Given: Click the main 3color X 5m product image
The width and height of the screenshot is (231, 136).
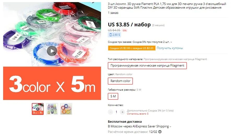Looking at the screenshot, I should click(52, 51).
